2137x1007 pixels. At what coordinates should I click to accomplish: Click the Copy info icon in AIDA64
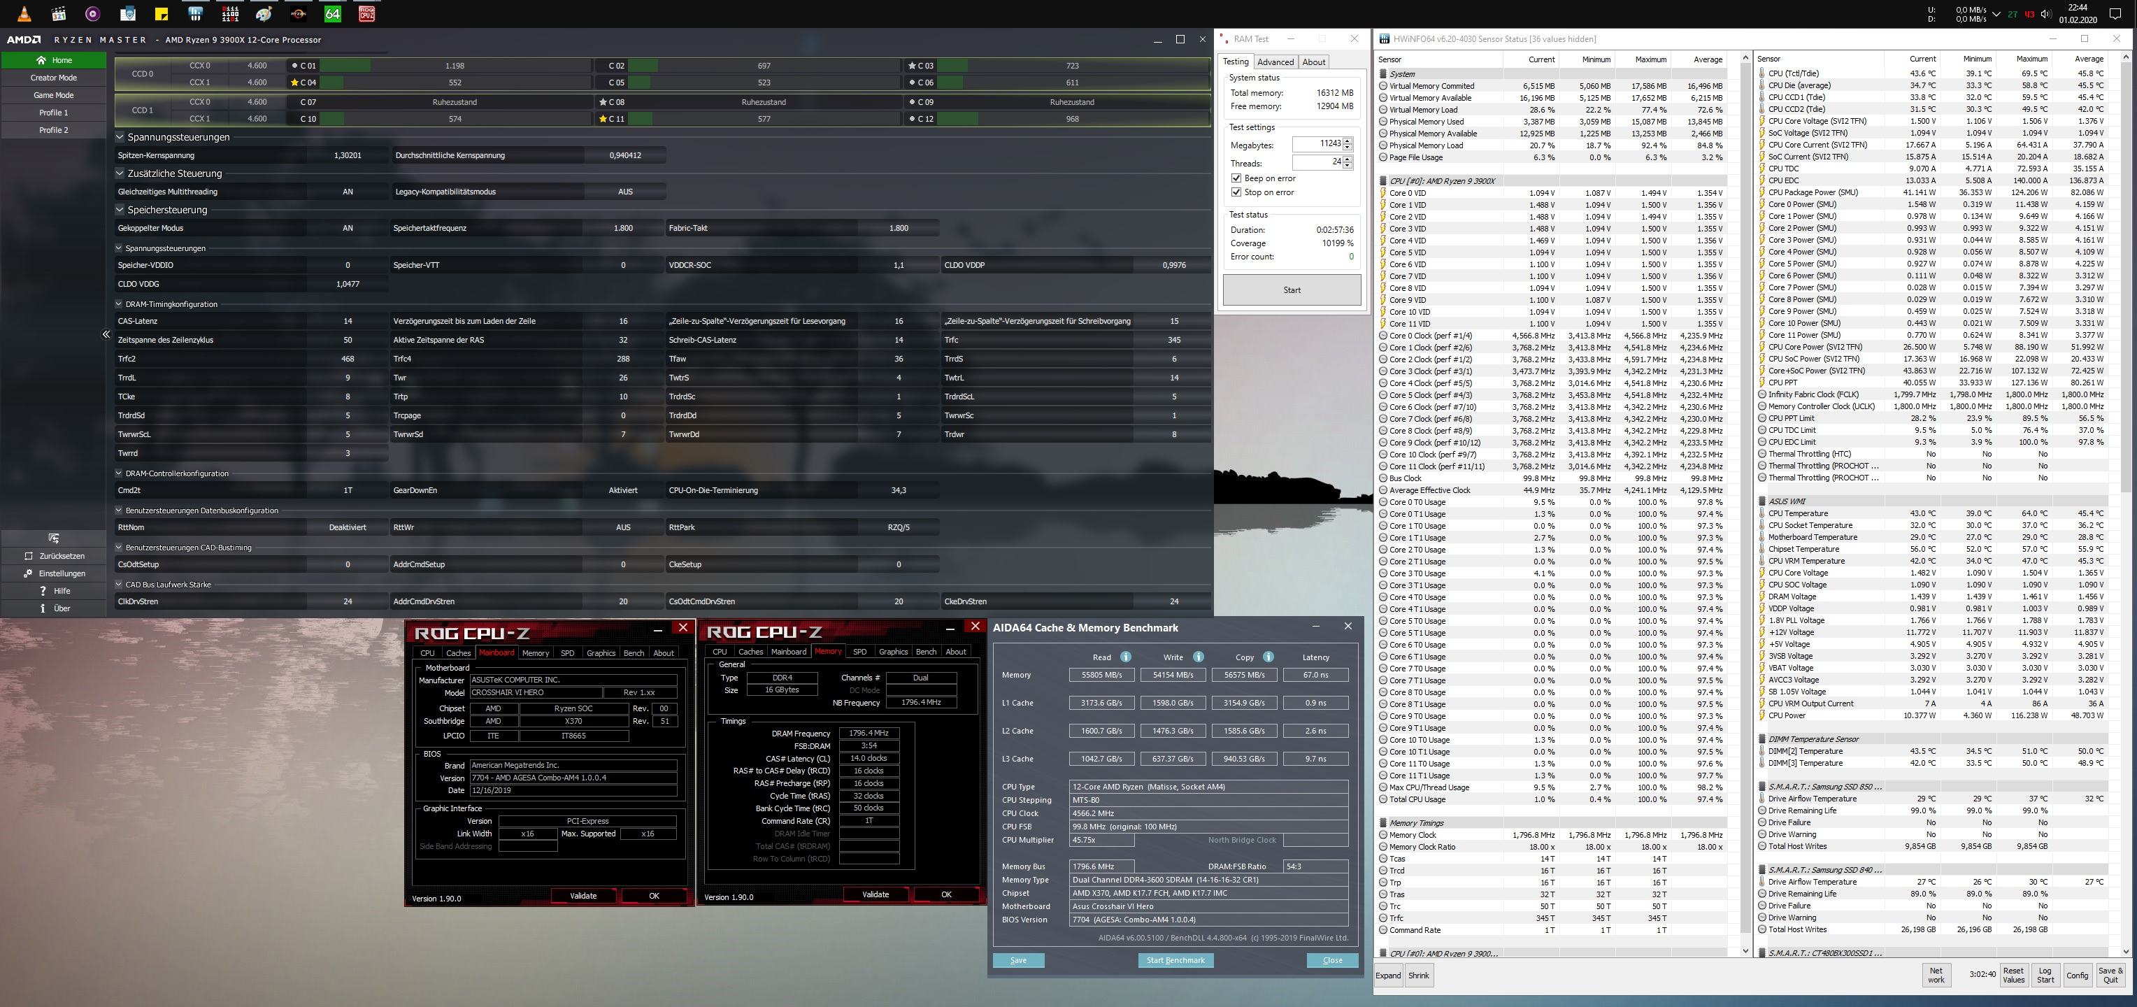tap(1268, 657)
